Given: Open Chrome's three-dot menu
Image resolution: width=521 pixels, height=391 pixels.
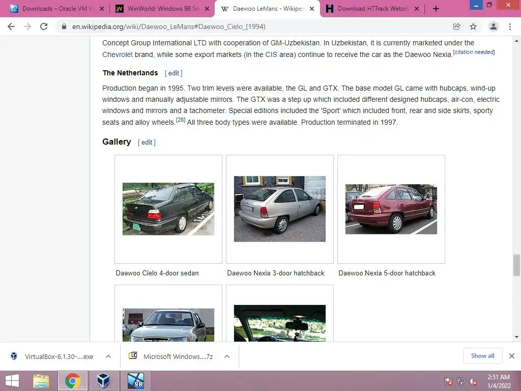Looking at the screenshot, I should [x=510, y=26].
